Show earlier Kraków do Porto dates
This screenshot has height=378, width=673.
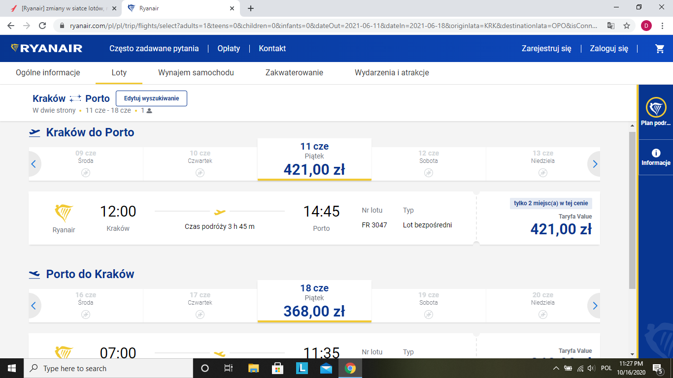pyautogui.click(x=34, y=164)
